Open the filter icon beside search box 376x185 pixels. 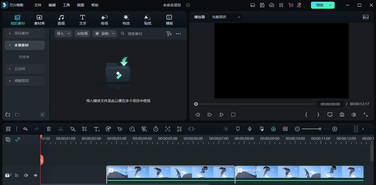tap(169, 34)
